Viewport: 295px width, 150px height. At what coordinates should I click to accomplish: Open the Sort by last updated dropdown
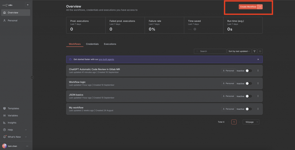pos(239,51)
